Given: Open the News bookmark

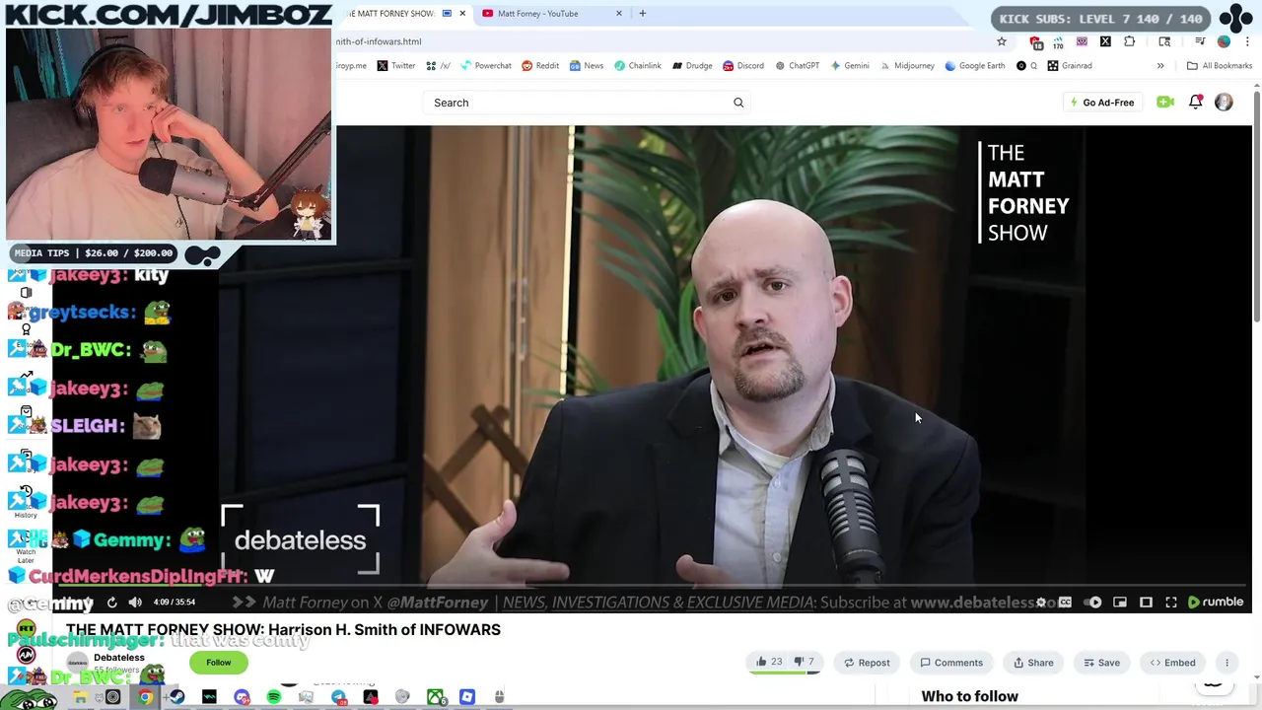Looking at the screenshot, I should coord(587,66).
